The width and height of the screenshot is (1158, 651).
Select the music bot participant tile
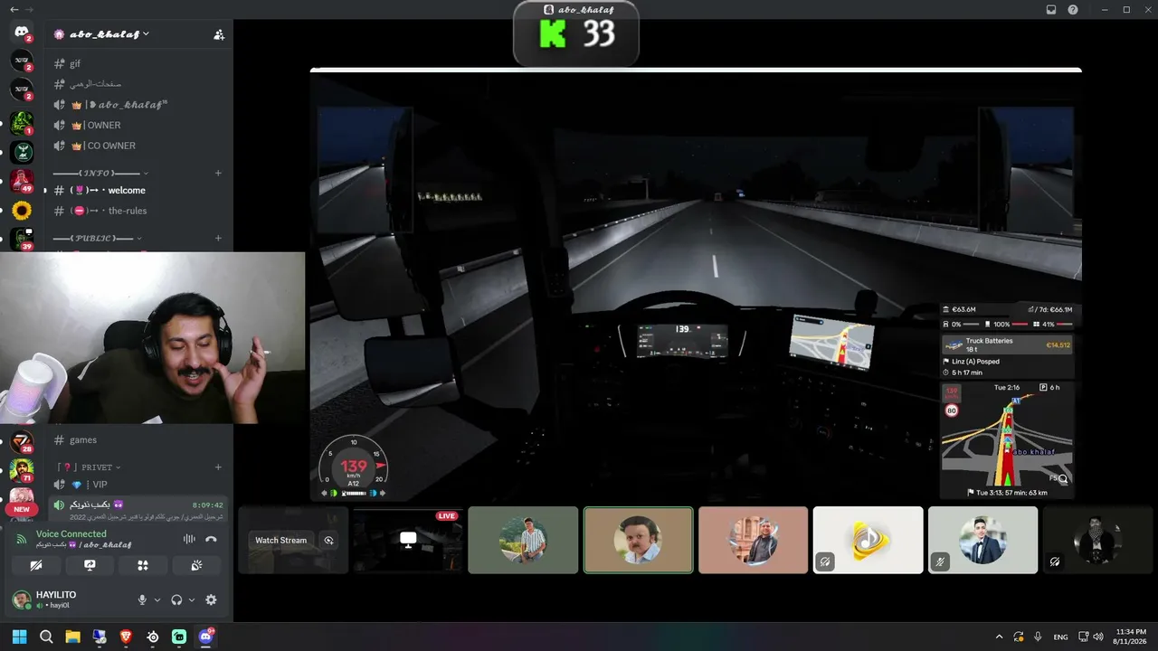click(868, 540)
